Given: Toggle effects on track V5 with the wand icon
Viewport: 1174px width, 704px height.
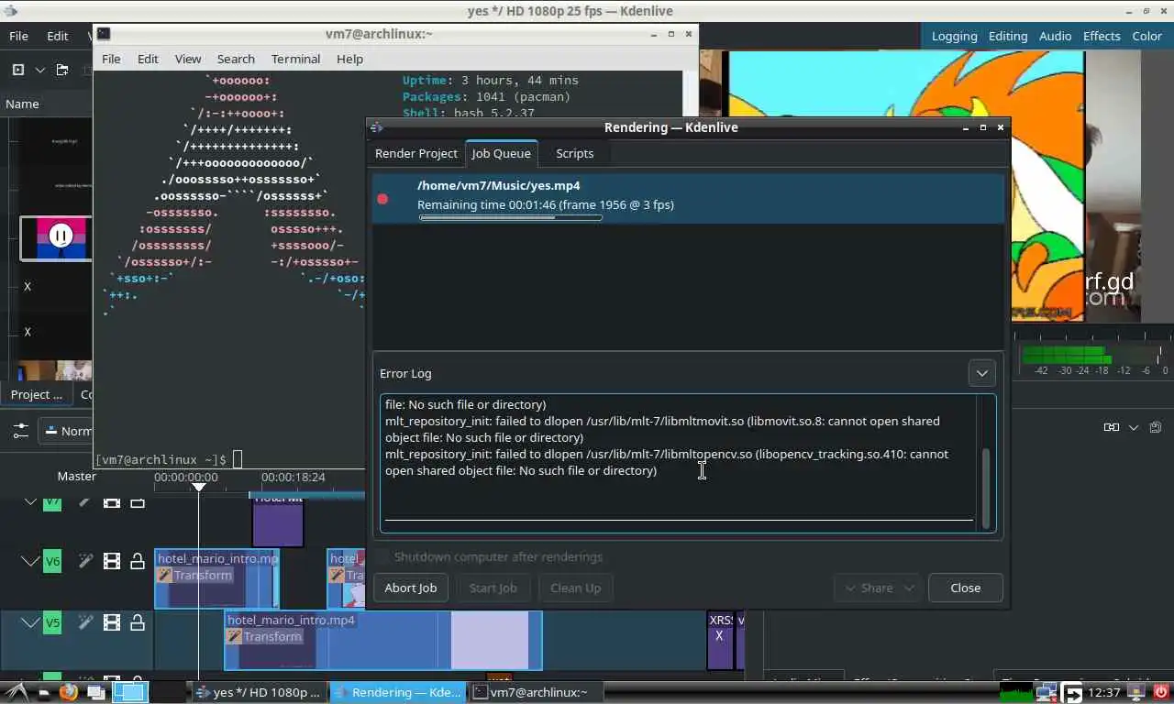Looking at the screenshot, I should pos(85,622).
